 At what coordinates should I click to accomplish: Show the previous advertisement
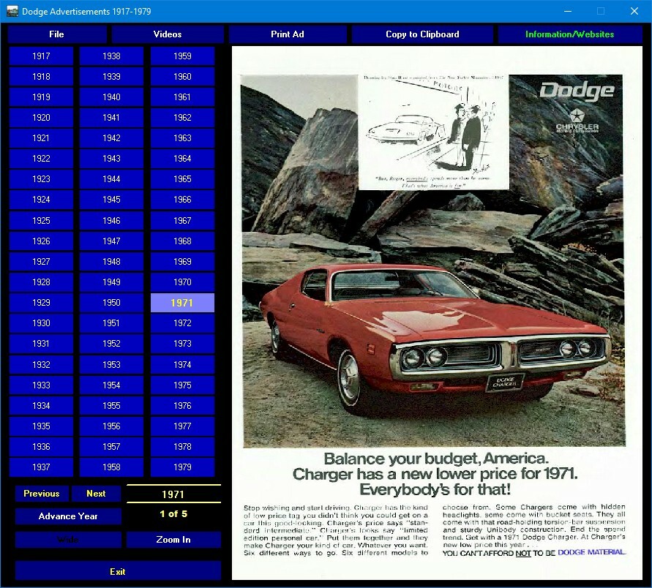coord(41,494)
